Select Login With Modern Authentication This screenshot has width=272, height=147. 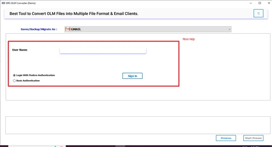tap(14, 75)
